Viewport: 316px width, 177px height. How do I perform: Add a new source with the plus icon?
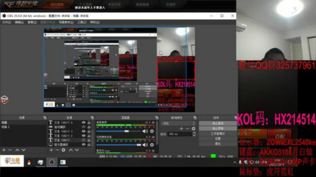click(51, 150)
